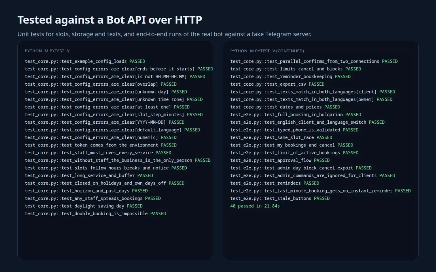
Task: Select the texts match line ending in [owner]
Action: coord(311,99)
